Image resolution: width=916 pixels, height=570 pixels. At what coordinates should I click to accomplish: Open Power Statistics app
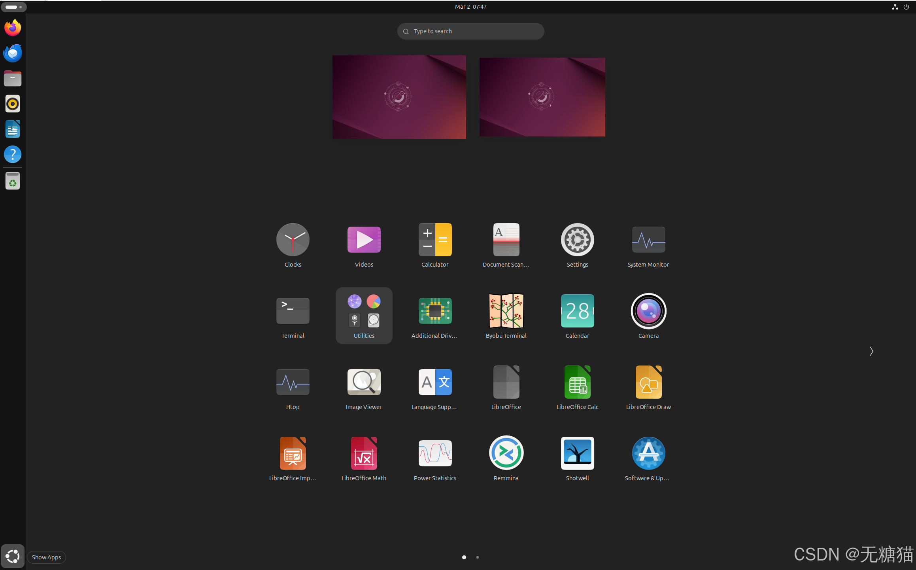click(x=435, y=453)
